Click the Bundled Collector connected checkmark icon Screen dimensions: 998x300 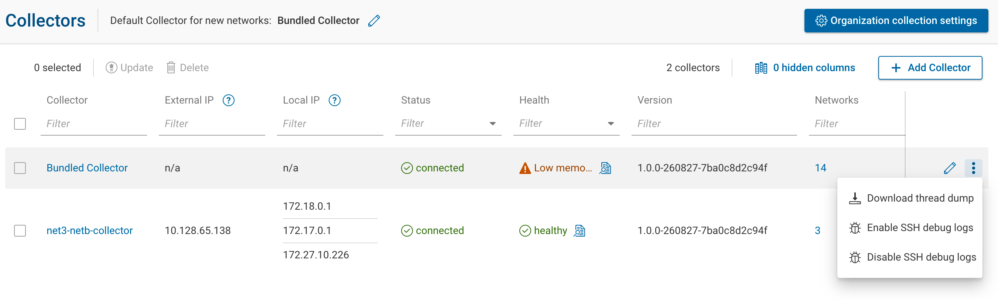coord(407,168)
